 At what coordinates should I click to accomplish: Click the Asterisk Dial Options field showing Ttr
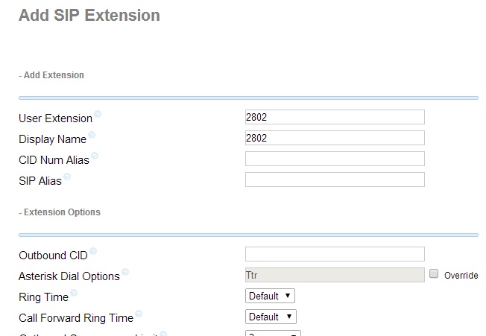click(335, 275)
